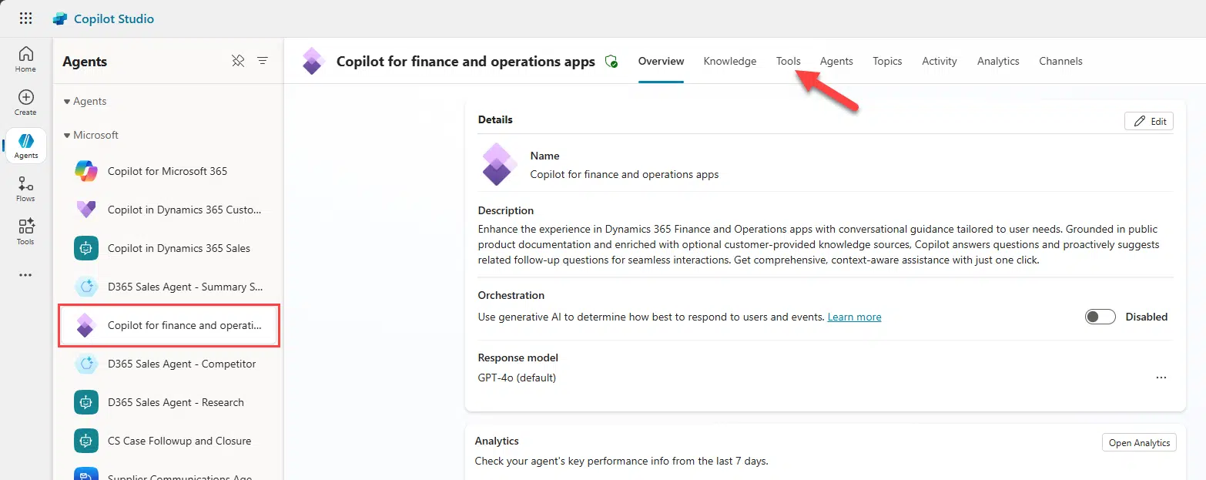The width and height of the screenshot is (1206, 480).
Task: Open the Learn more link about orchestration
Action: (x=854, y=316)
